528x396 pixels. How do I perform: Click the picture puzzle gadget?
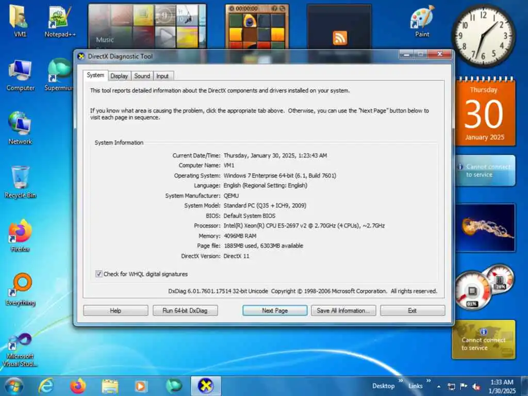tap(257, 27)
